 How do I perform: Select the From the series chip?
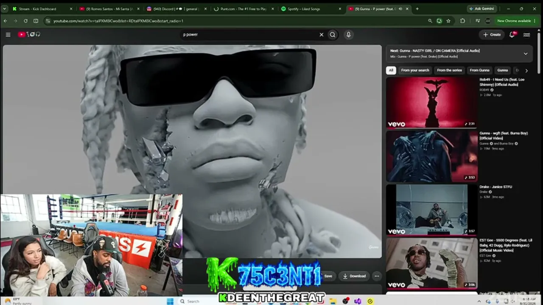449,70
